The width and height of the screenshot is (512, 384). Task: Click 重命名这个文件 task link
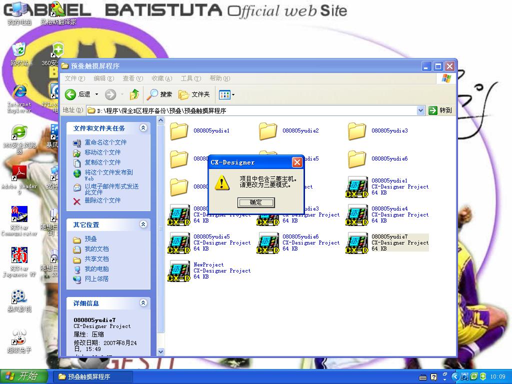[105, 142]
